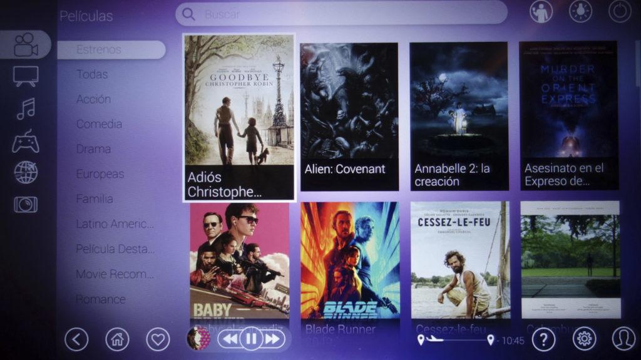The image size is (641, 360).
Task: Open the camera lens icon in sidebar
Action: click(x=26, y=204)
